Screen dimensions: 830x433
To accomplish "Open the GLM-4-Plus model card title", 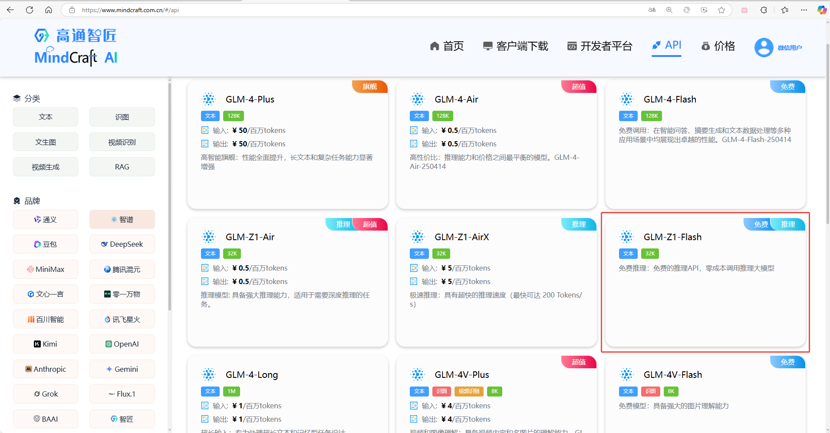I will (x=250, y=99).
